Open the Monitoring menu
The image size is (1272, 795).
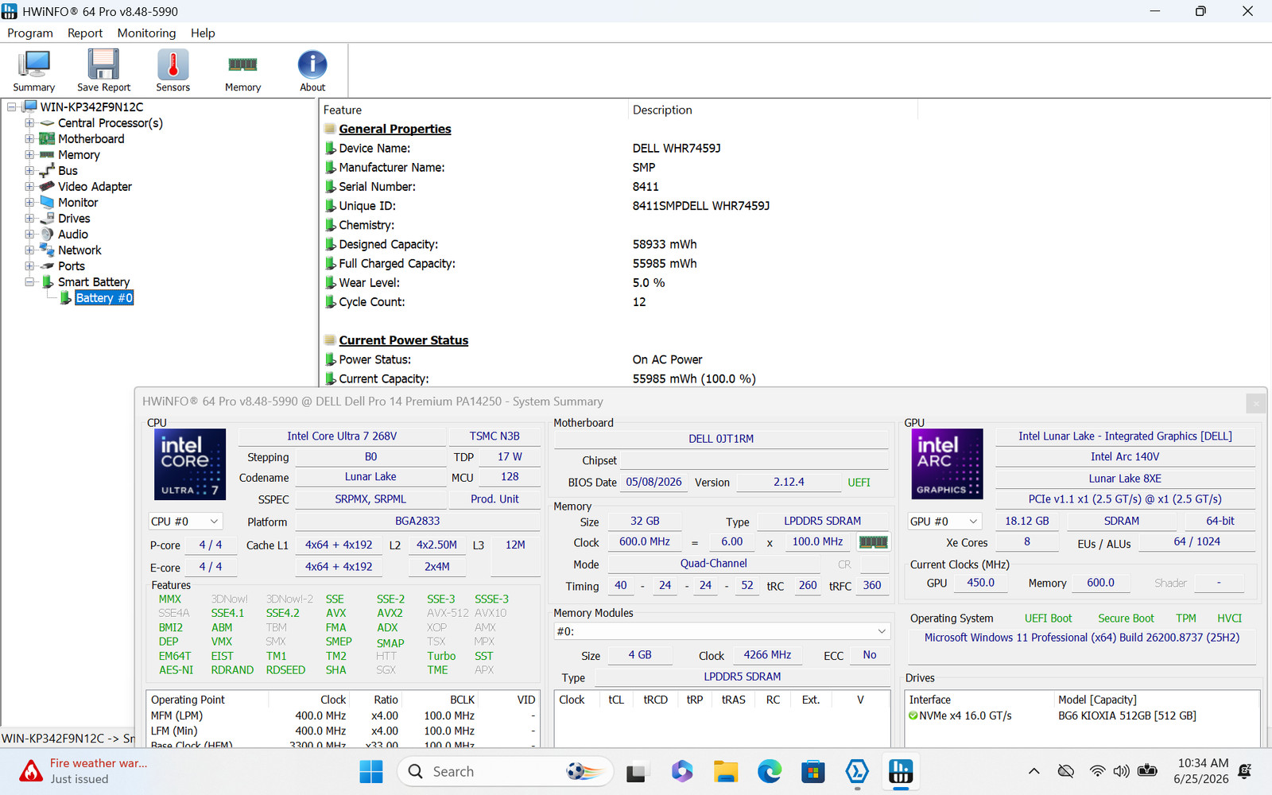point(146,33)
